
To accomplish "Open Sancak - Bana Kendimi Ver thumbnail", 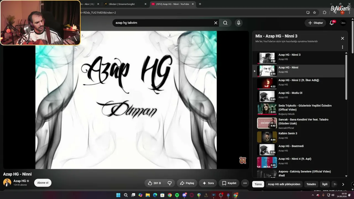I will 267,123.
